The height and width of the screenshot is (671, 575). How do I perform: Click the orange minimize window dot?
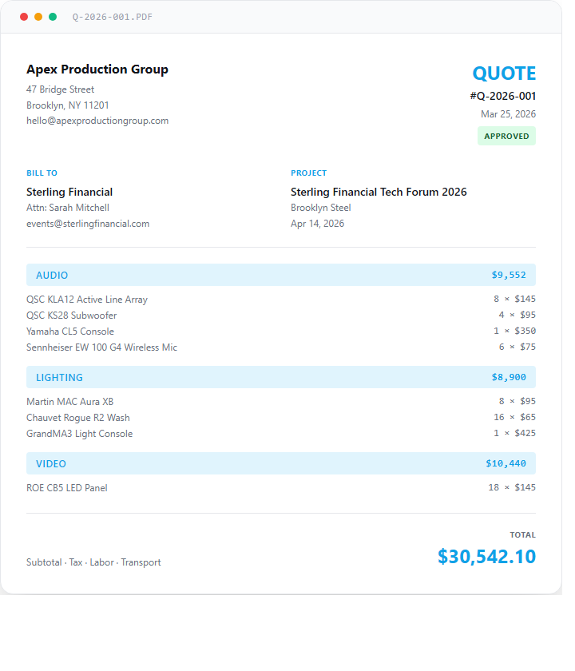38,17
